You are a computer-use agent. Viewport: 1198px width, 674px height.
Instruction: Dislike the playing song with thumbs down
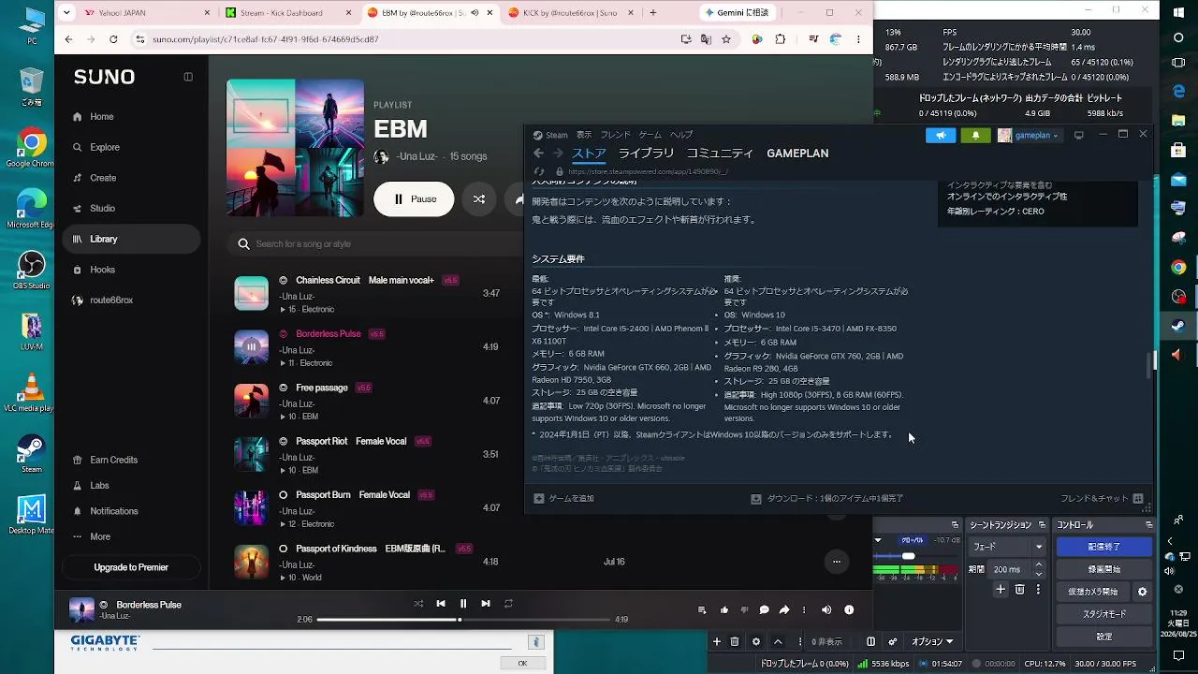pyautogui.click(x=744, y=610)
